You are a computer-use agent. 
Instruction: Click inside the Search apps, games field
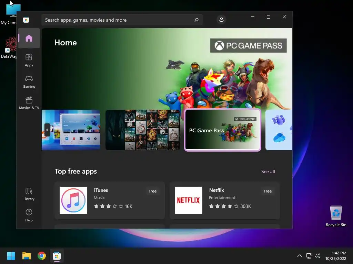click(122, 20)
